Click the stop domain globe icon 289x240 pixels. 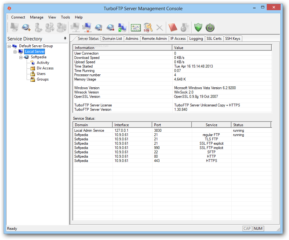(x=110, y=28)
